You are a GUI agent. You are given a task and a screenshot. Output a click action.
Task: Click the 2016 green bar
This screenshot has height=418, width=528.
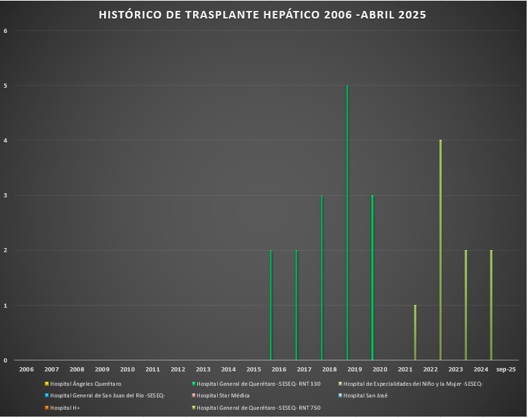tap(271, 305)
